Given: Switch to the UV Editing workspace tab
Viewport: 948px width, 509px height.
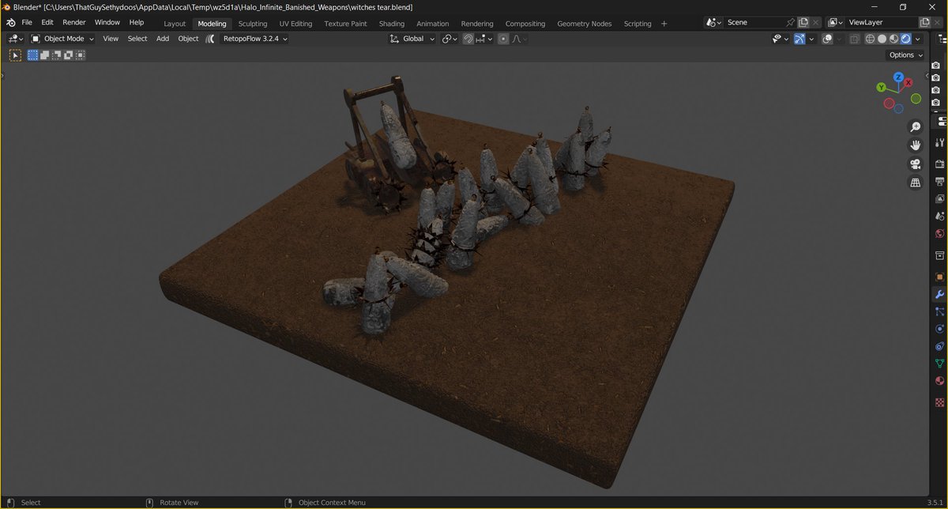Looking at the screenshot, I should point(295,24).
